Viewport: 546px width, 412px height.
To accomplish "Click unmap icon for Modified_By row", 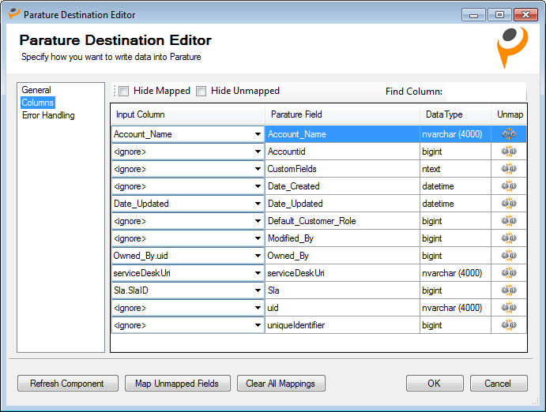I will point(509,238).
